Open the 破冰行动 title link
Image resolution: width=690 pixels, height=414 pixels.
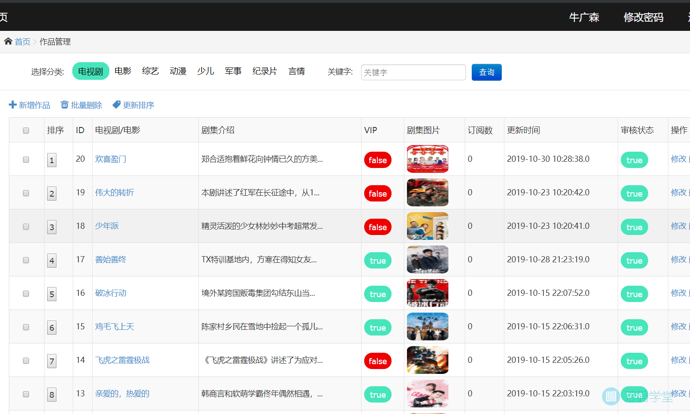[111, 293]
